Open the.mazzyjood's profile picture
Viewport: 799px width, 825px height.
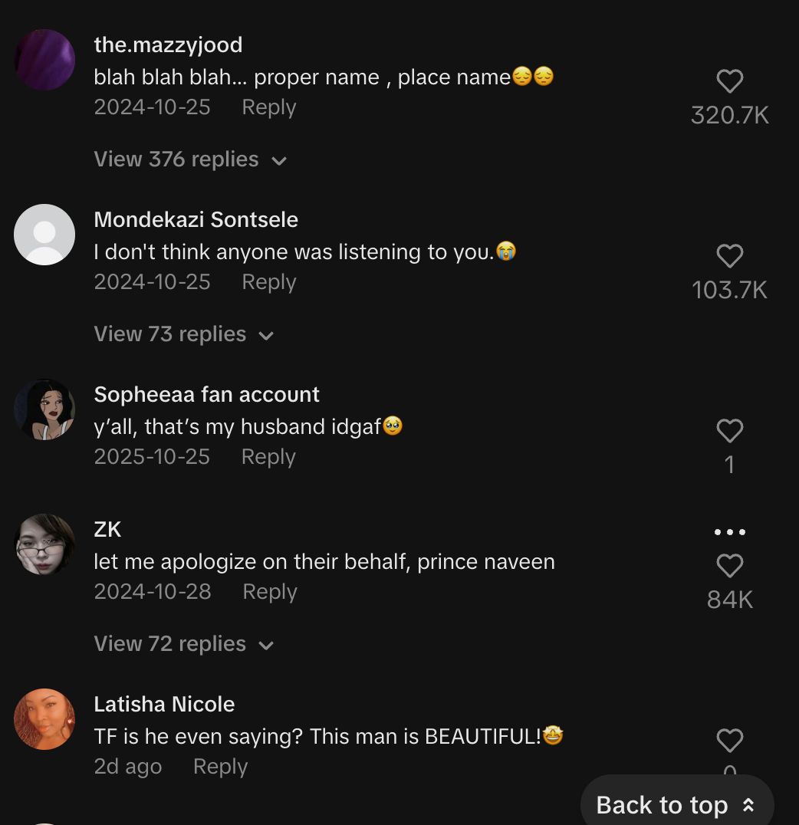pyautogui.click(x=44, y=60)
